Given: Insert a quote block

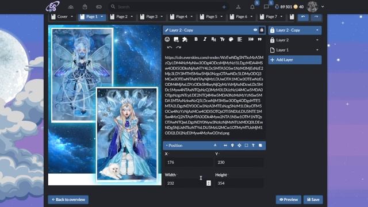Looking at the screenshot, I should coord(259,40).
